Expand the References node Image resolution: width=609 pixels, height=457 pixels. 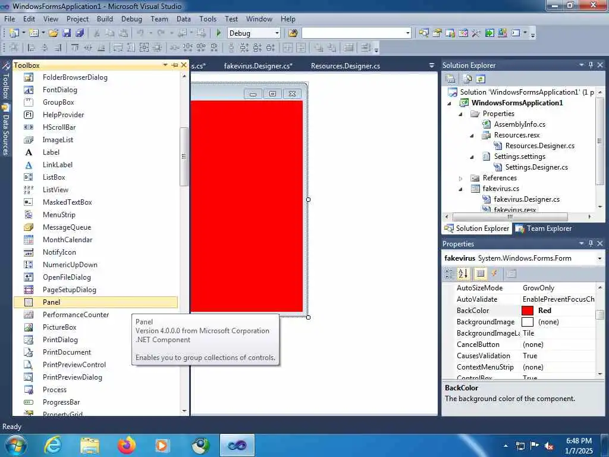pos(461,179)
